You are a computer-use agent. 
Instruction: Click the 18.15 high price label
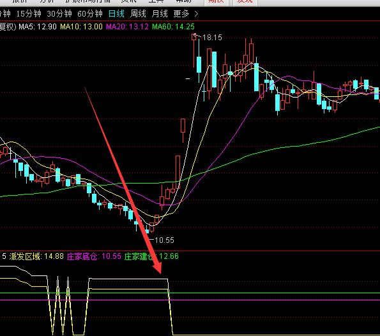click(212, 38)
